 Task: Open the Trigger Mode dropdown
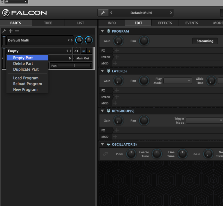[x=204, y=121]
